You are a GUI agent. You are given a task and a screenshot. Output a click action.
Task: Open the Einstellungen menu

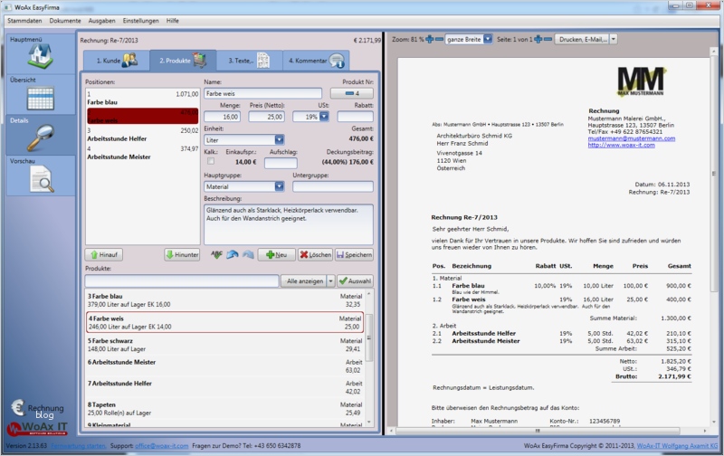tap(140, 20)
